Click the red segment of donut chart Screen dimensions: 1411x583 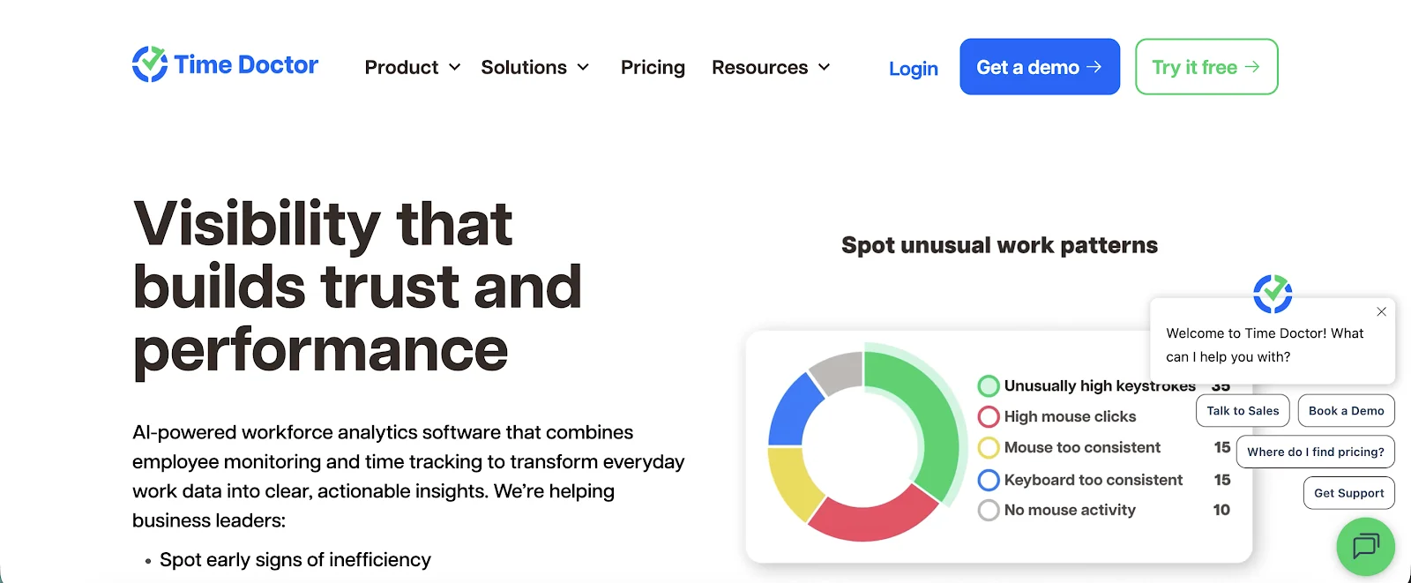[x=870, y=520]
